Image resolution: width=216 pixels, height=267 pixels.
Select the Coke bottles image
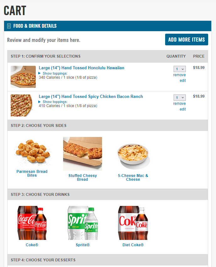tap(32, 223)
